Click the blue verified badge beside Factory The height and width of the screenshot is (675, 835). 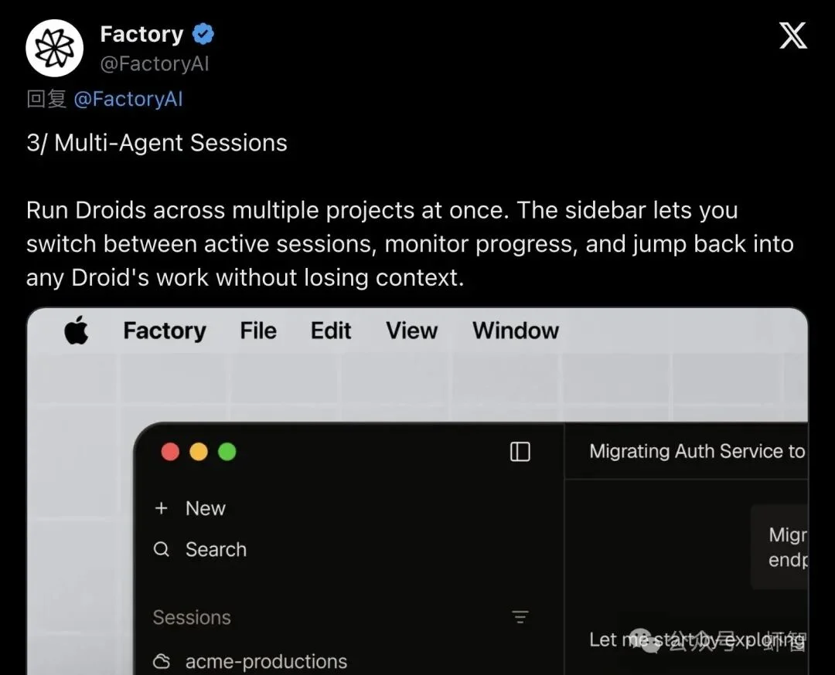pyautogui.click(x=203, y=33)
